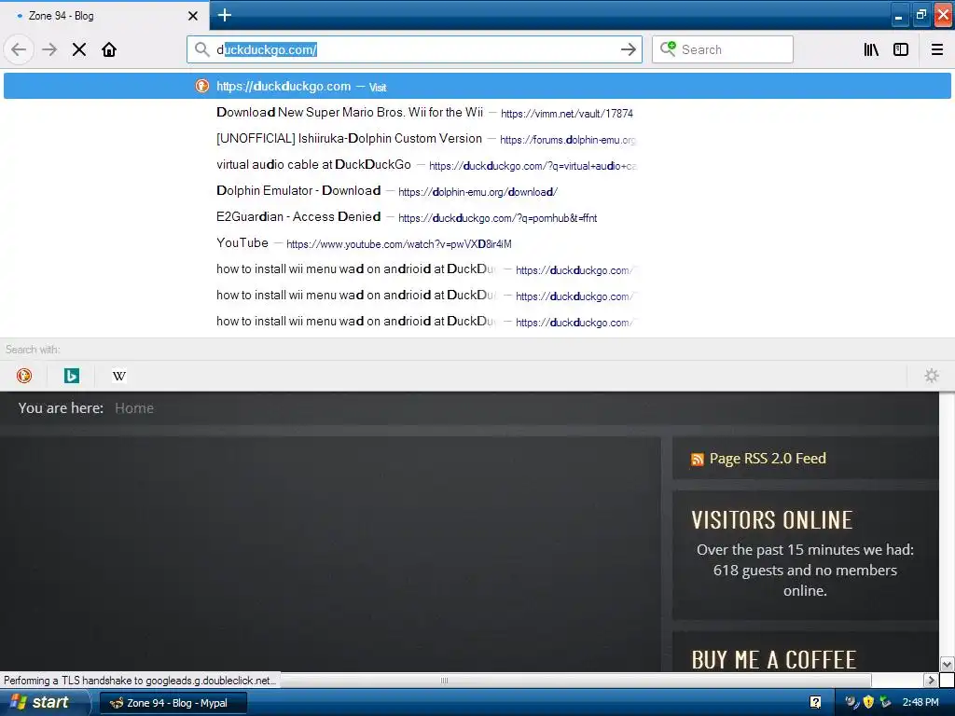Click the Home breadcrumb link
Image resolution: width=955 pixels, height=716 pixels.
pos(134,408)
